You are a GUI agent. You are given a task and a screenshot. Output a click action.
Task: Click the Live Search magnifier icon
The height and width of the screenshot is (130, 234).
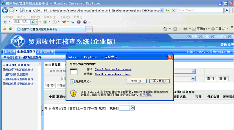point(227,10)
